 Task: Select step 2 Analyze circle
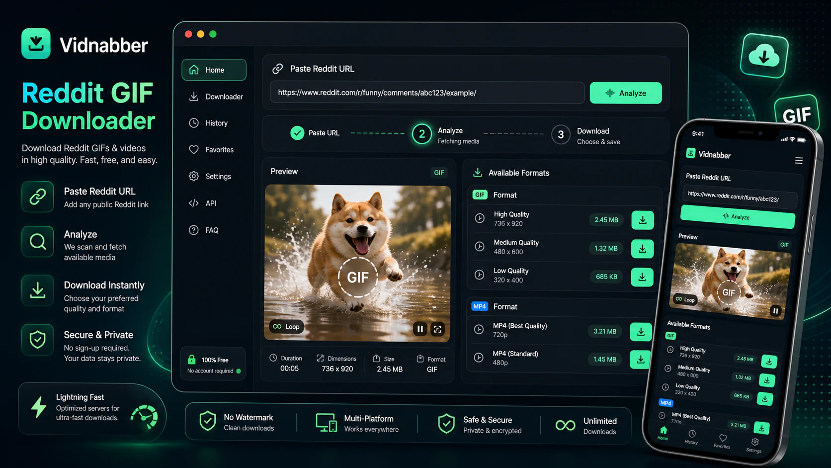(422, 134)
